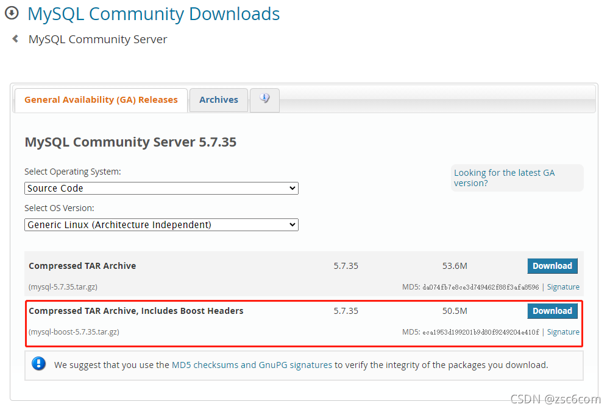Click the MD5 hash starting with da074fb7

coord(480,287)
